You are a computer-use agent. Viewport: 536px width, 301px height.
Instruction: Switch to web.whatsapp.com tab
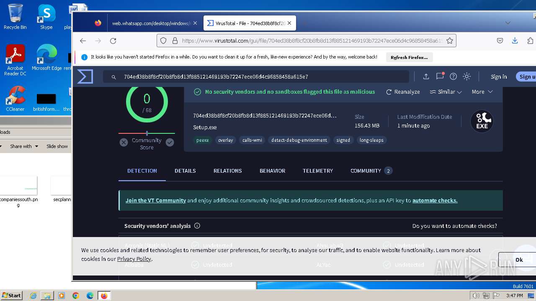pos(152,23)
